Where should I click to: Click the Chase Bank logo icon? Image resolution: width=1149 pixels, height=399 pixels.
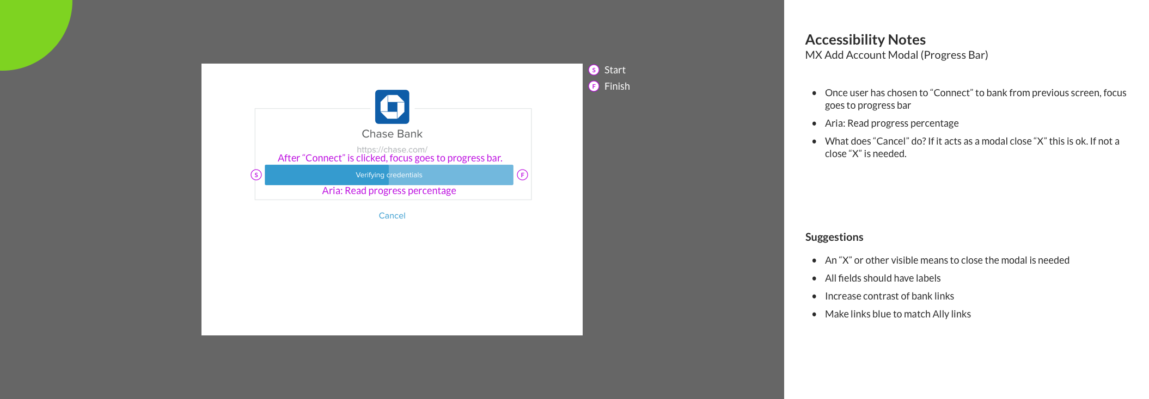pyautogui.click(x=392, y=107)
